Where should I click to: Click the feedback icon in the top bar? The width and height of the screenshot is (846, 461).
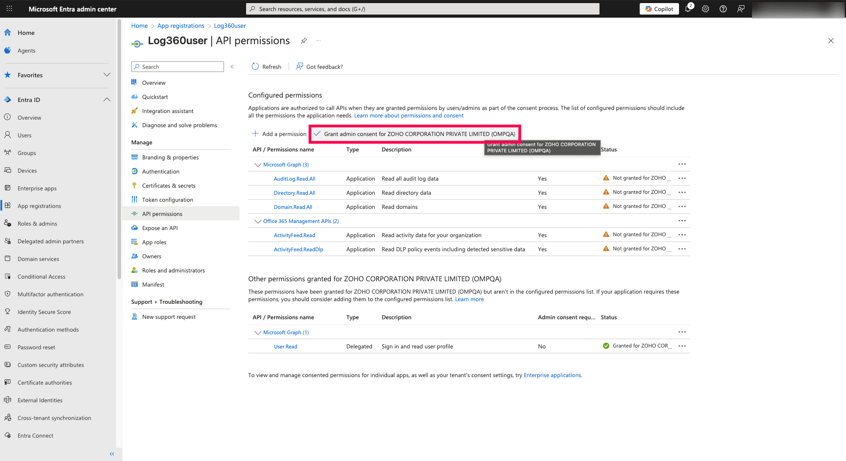pos(741,9)
